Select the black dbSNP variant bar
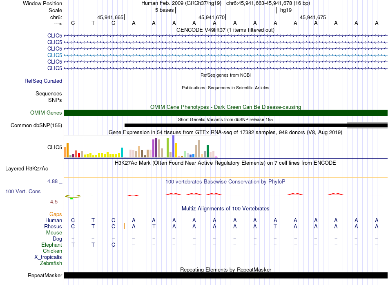Image resolution: width=388 pixels, height=285 pixels. pos(236,125)
